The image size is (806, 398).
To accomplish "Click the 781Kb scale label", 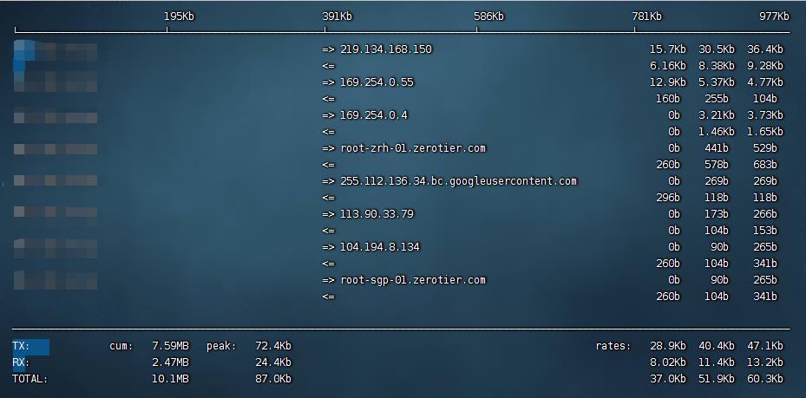I will (x=646, y=16).
